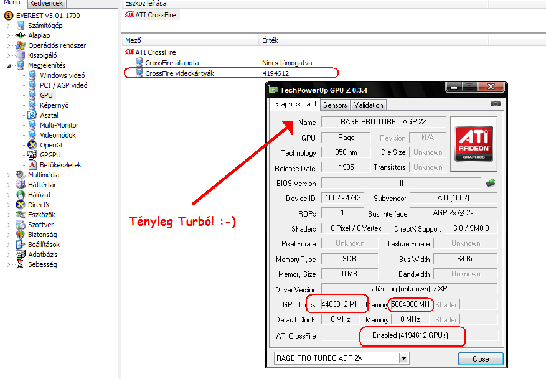The height and width of the screenshot is (379, 546).
Task: Switch to the Sensors tab
Action: [x=335, y=105]
